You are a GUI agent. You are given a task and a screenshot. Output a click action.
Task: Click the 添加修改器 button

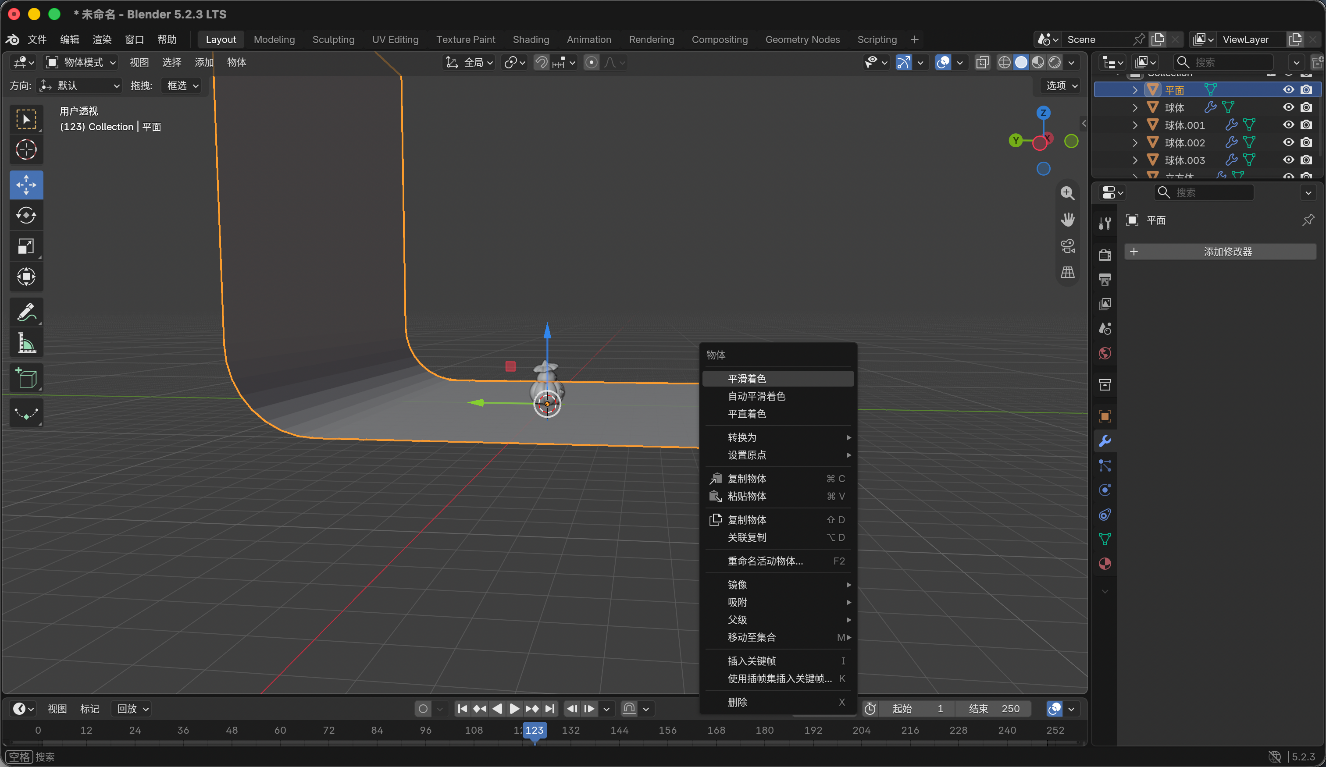click(1220, 252)
